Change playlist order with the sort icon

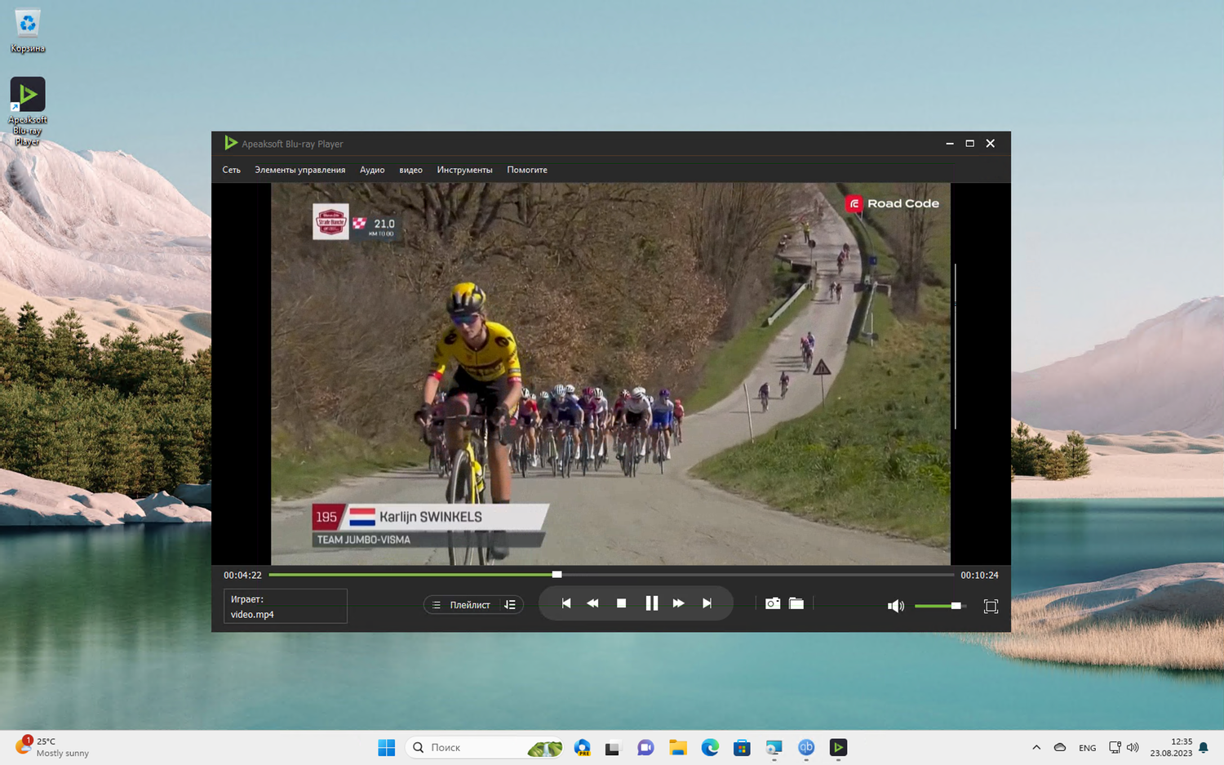pyautogui.click(x=510, y=605)
